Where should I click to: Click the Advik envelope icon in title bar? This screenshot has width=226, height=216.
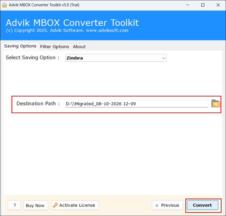pos(4,5)
